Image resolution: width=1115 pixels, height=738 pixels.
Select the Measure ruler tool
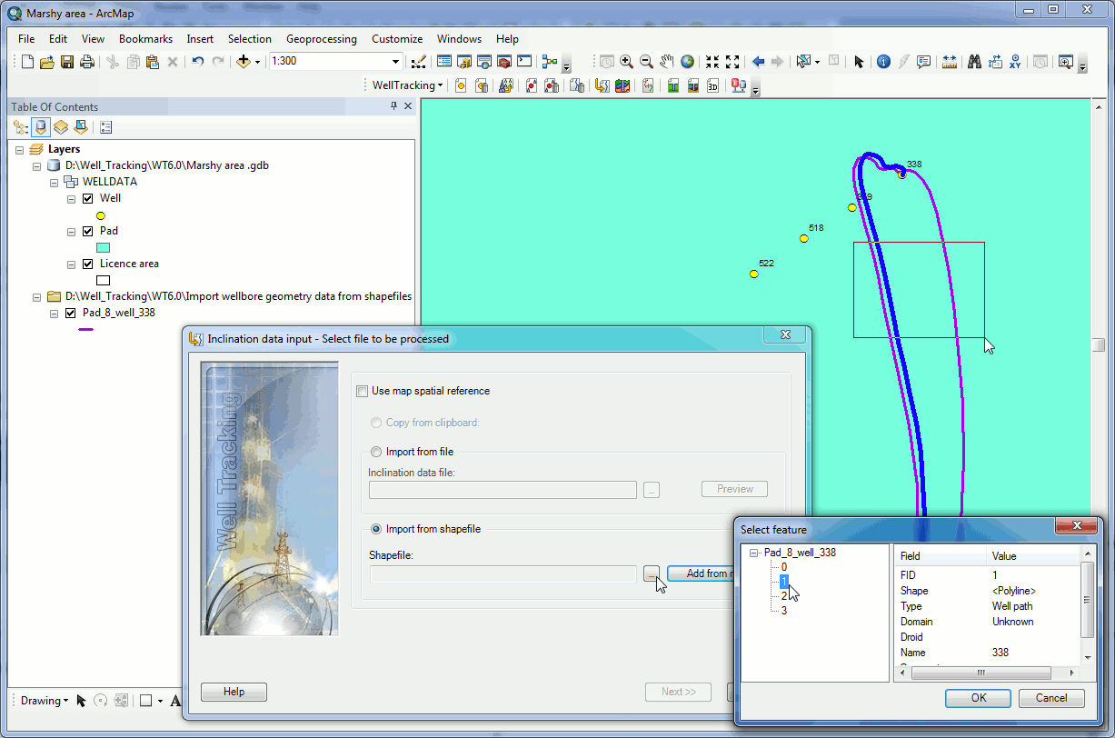[x=950, y=62]
